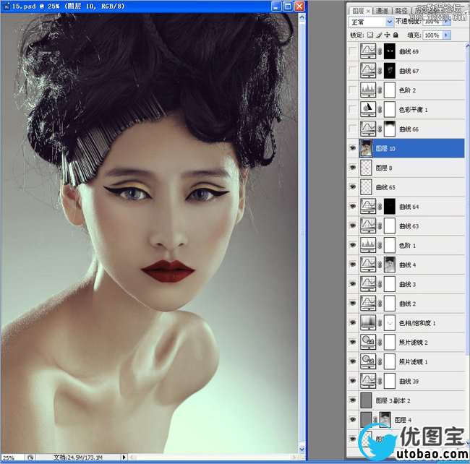Click the 色彩平衡 1 color balance icon

coord(368,110)
